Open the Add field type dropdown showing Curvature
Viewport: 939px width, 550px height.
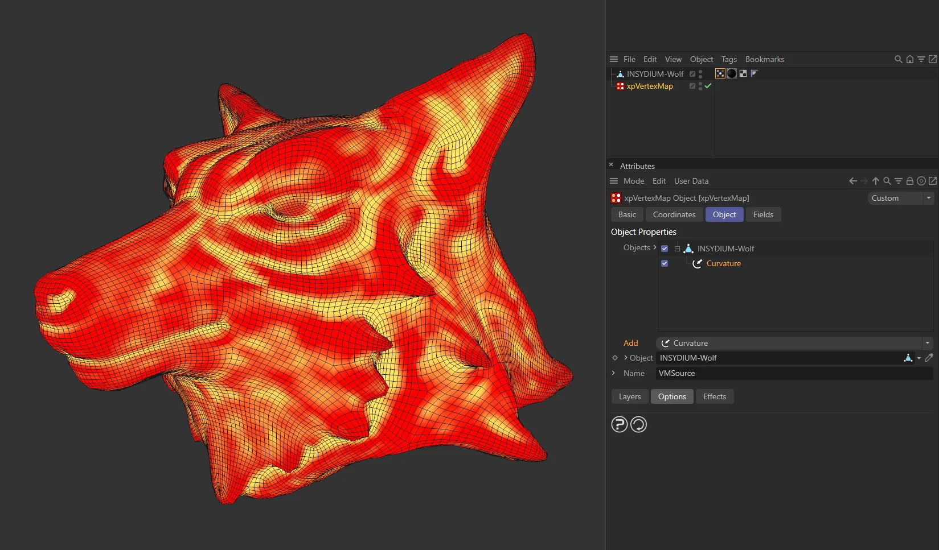pos(928,343)
